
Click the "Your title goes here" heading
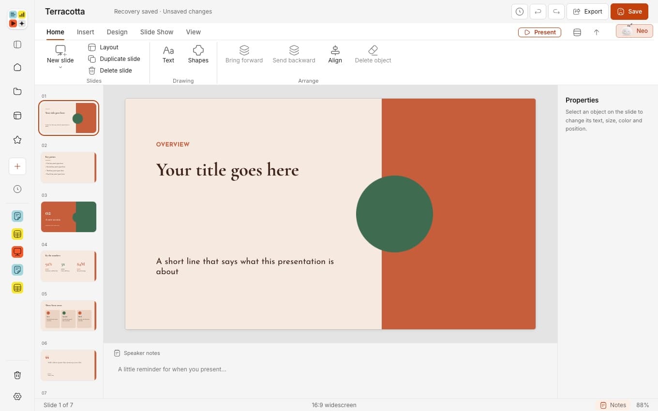click(227, 170)
